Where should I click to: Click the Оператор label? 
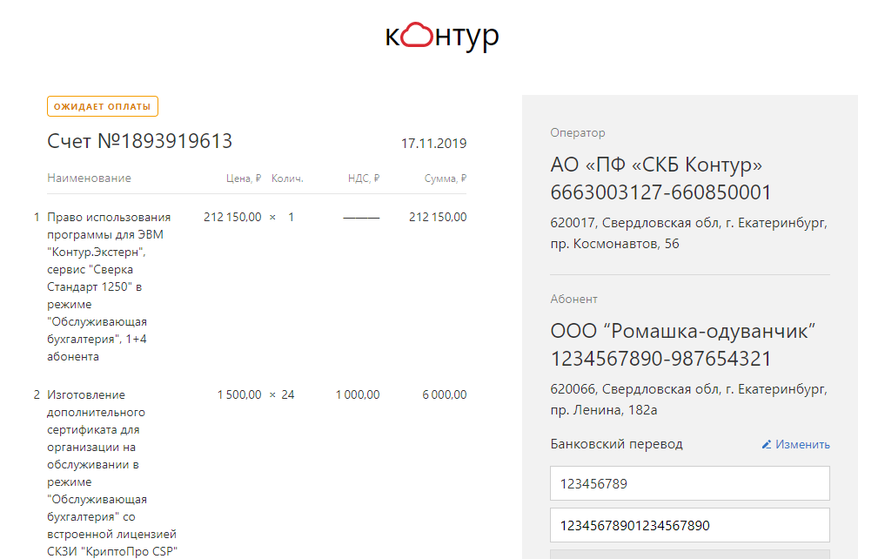click(x=578, y=132)
